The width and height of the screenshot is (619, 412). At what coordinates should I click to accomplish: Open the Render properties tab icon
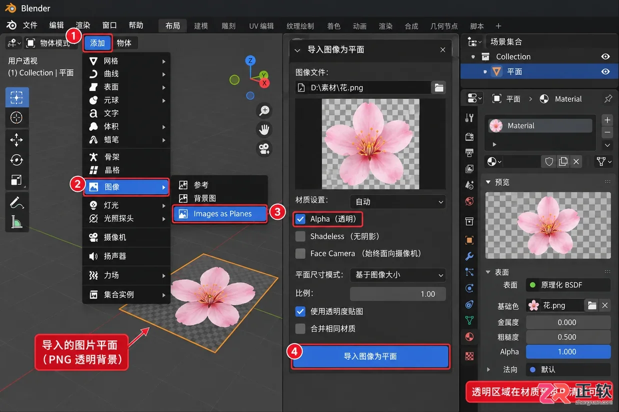coord(469,136)
